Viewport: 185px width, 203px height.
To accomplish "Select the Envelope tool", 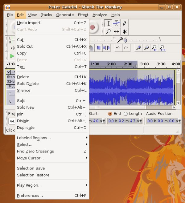I will tap(116, 23).
